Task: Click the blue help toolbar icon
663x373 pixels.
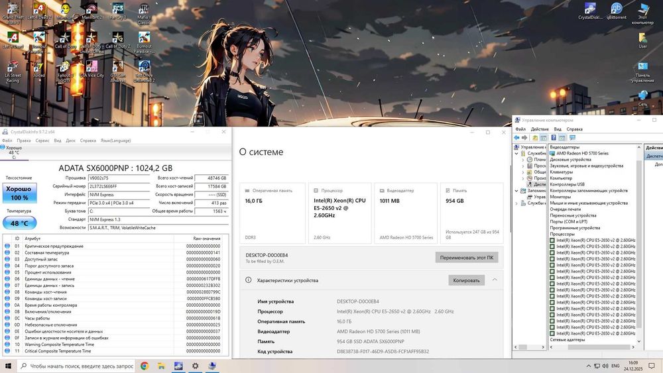Action: click(554, 138)
